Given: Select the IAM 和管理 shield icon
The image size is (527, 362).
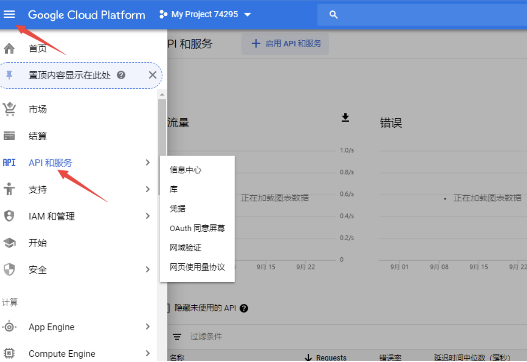Looking at the screenshot, I should coord(10,216).
